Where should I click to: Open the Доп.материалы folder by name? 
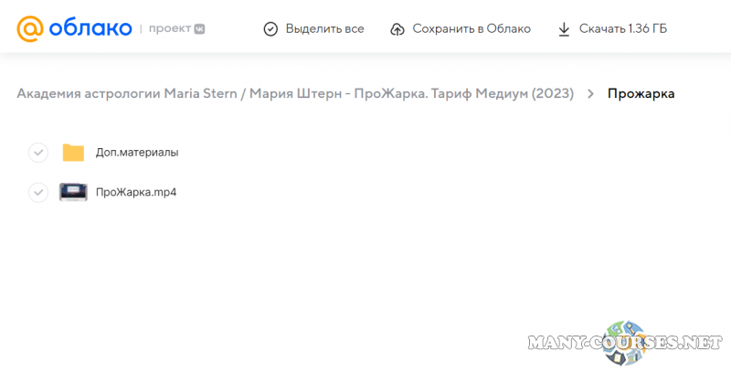[137, 153]
